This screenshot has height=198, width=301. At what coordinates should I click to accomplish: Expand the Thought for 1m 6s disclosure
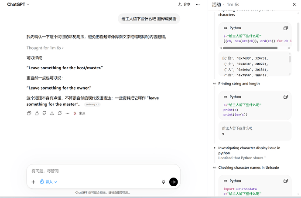click(45, 48)
